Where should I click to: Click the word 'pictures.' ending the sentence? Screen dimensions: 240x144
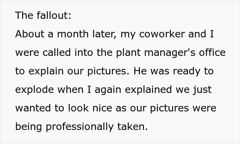[108, 72]
